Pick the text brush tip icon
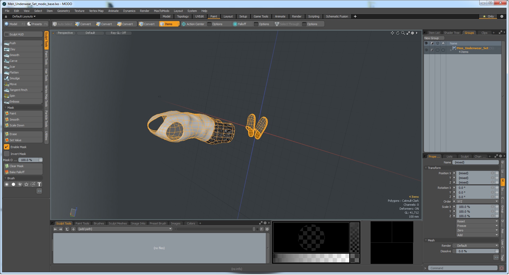 point(39,184)
